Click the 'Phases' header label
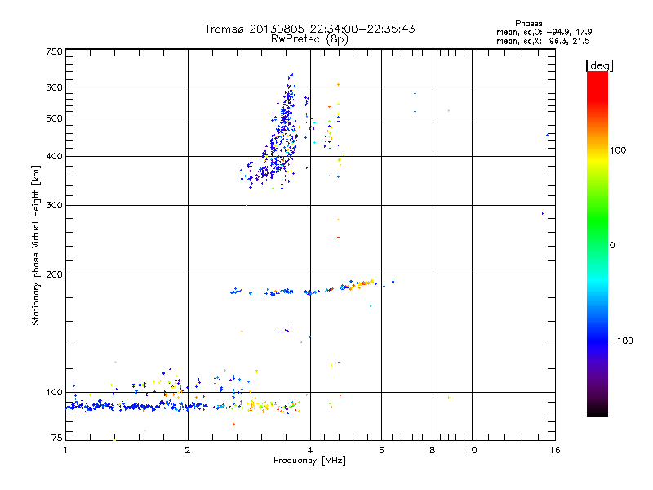Image resolution: width=653 pixels, height=490 pixels. coord(528,24)
